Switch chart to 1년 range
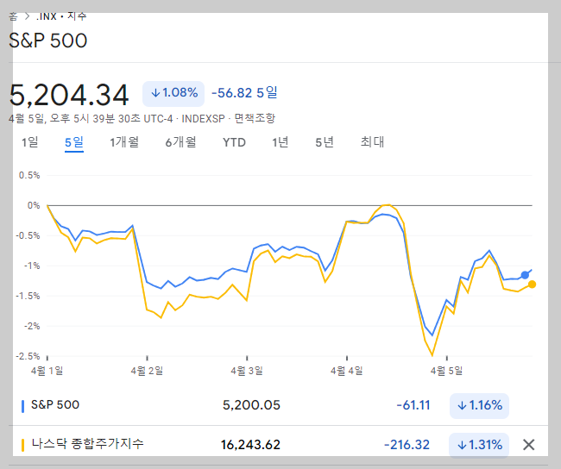This screenshot has height=469, width=561. (x=280, y=142)
